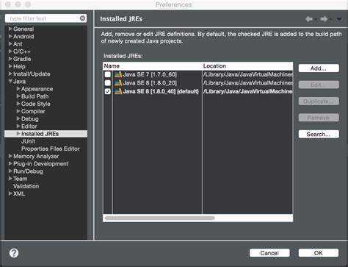Open the help question mark icon
The image size is (348, 267).
point(14,253)
